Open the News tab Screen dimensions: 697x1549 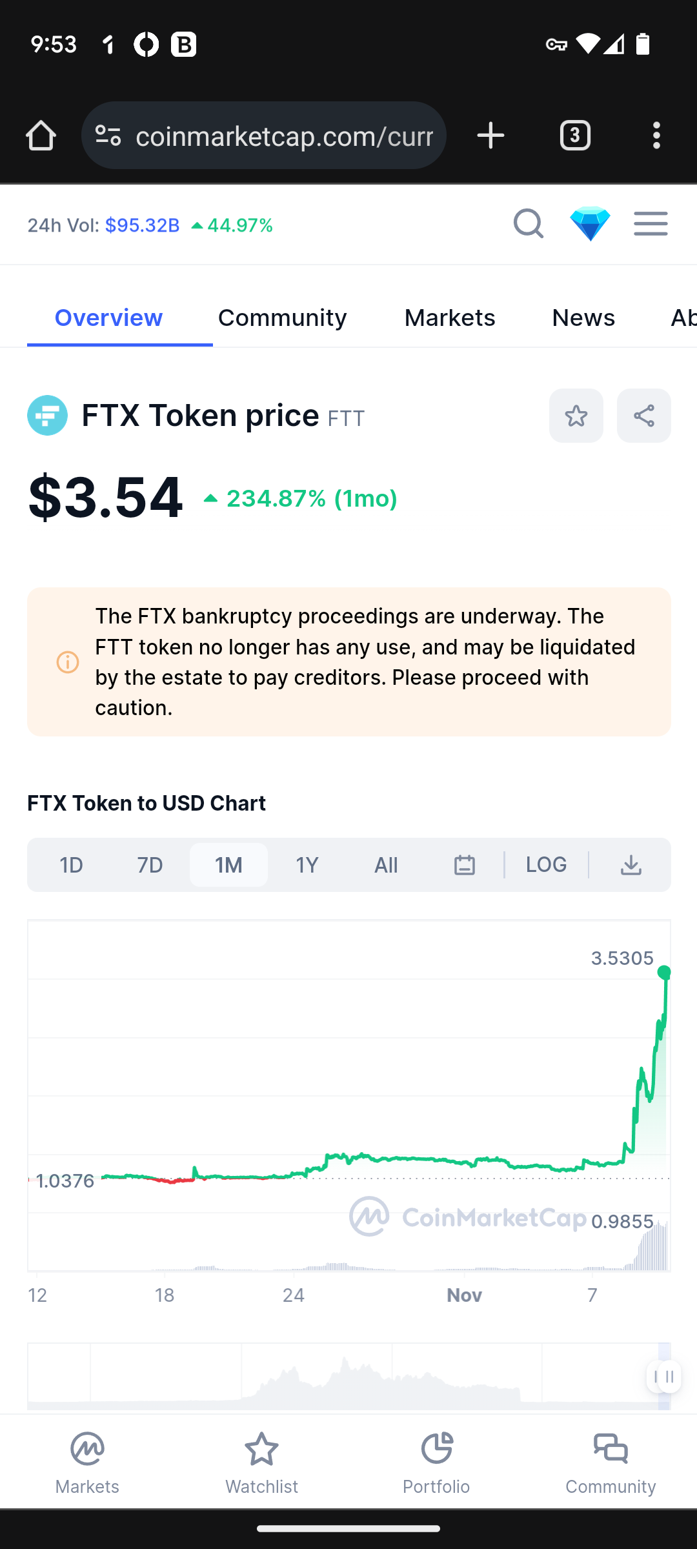click(583, 318)
